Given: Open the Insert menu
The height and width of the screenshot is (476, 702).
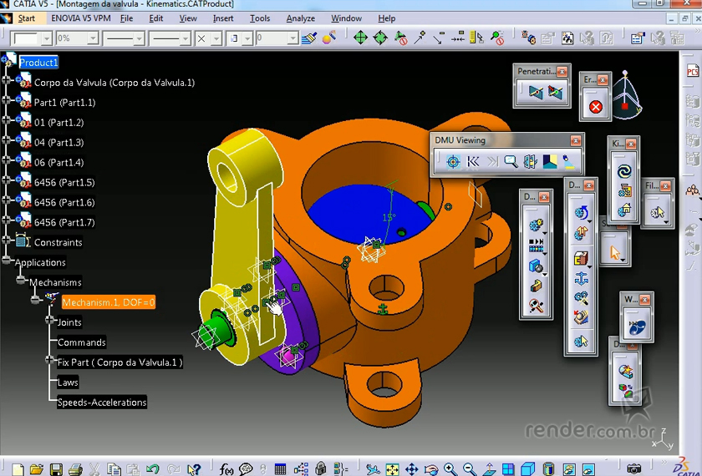Looking at the screenshot, I should click(x=223, y=18).
